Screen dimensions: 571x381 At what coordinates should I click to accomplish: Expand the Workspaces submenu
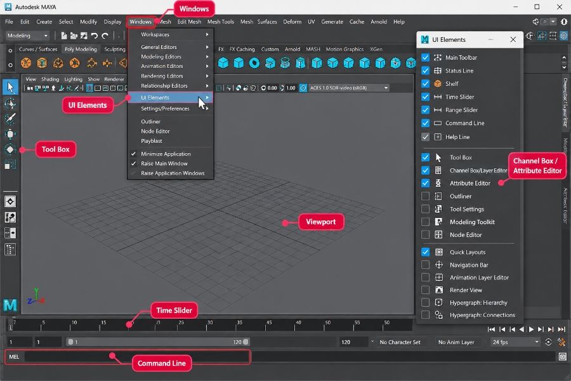(x=170, y=34)
